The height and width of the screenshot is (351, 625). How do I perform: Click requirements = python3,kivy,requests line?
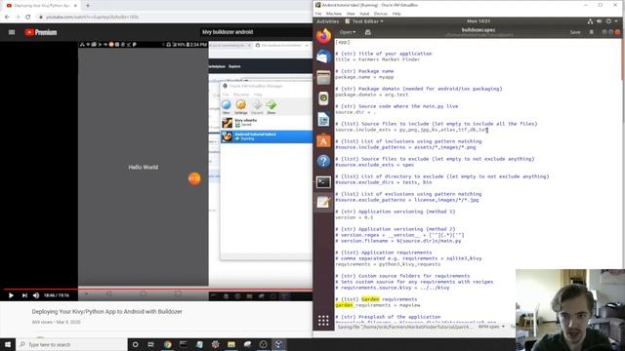[388, 264]
